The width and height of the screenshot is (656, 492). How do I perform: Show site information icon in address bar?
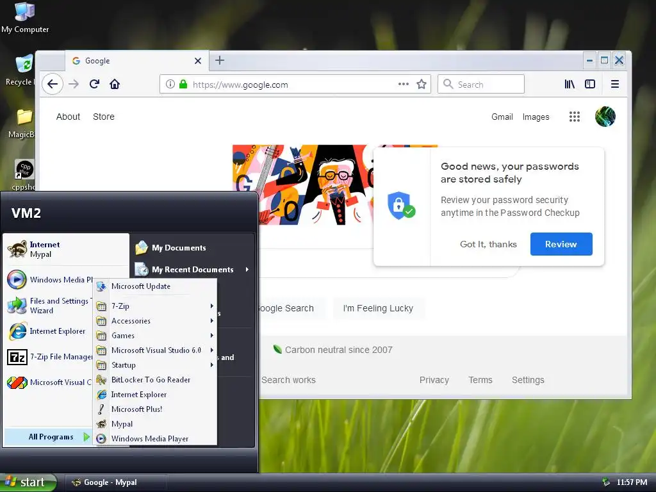click(170, 84)
